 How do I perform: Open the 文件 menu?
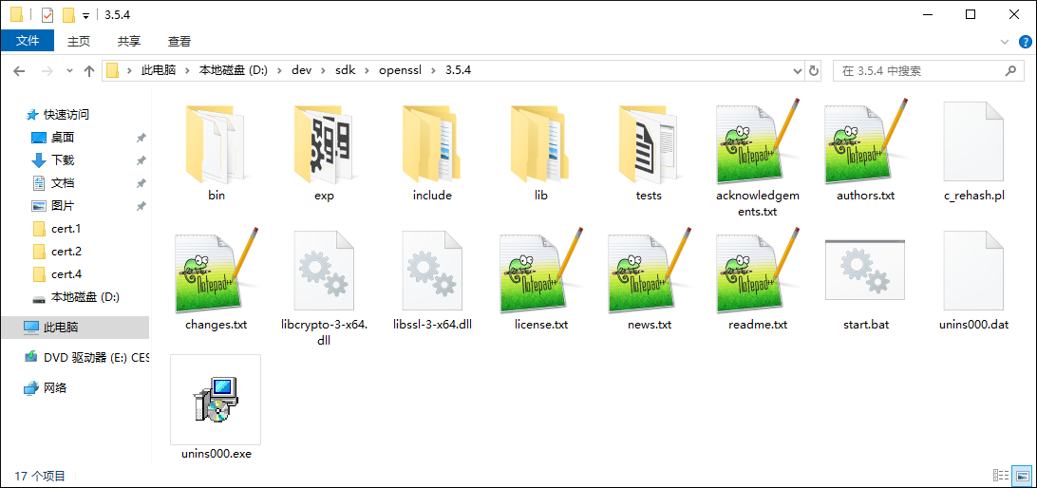[x=28, y=41]
